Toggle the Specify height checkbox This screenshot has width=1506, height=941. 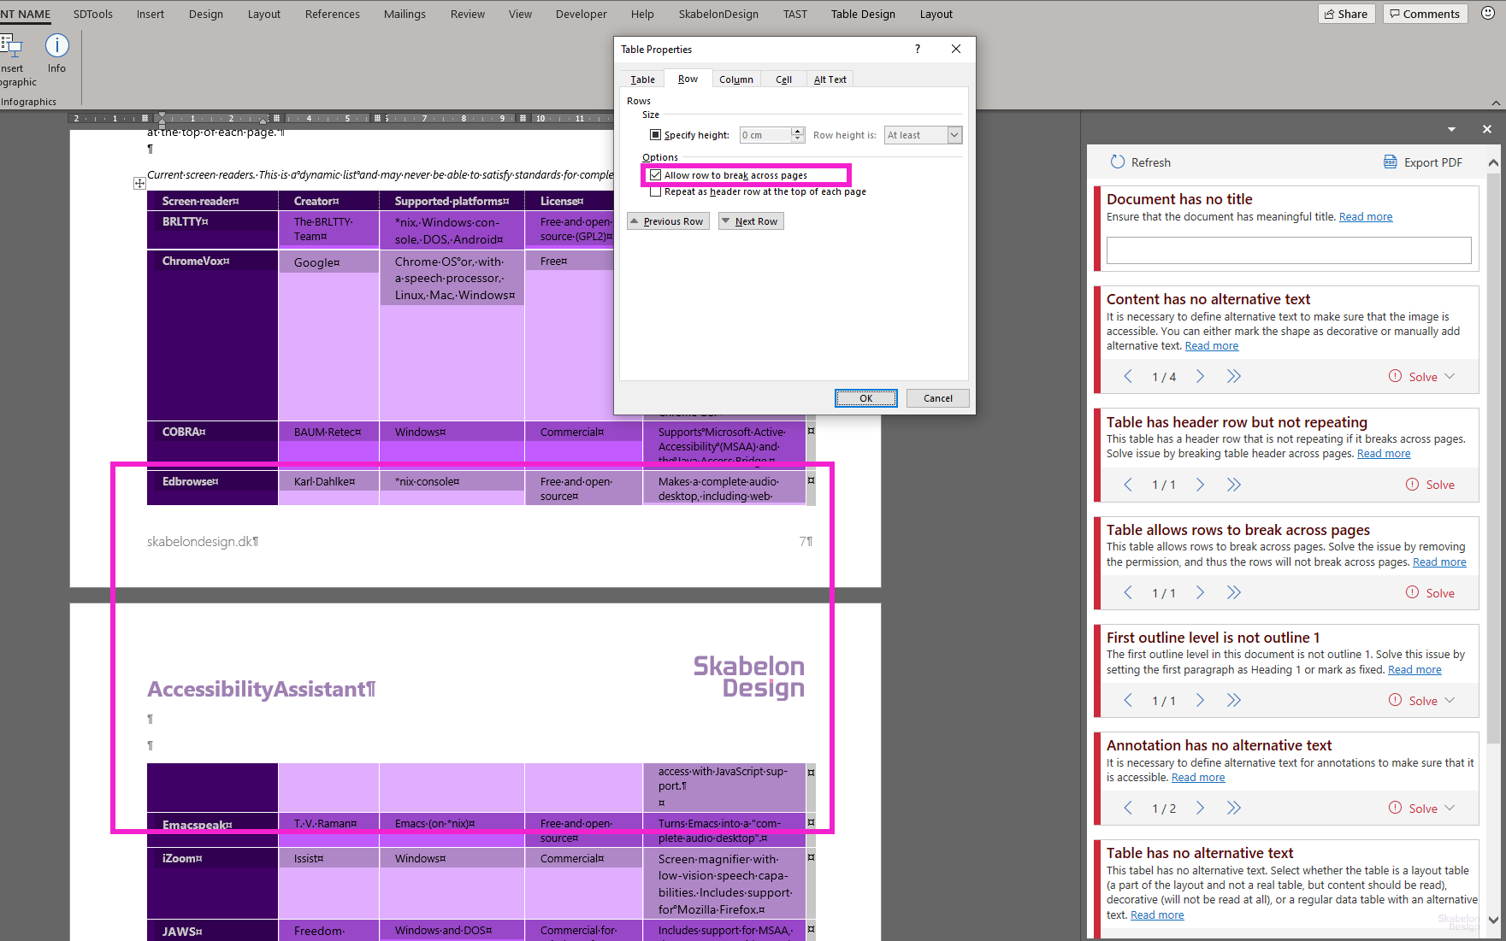(656, 134)
